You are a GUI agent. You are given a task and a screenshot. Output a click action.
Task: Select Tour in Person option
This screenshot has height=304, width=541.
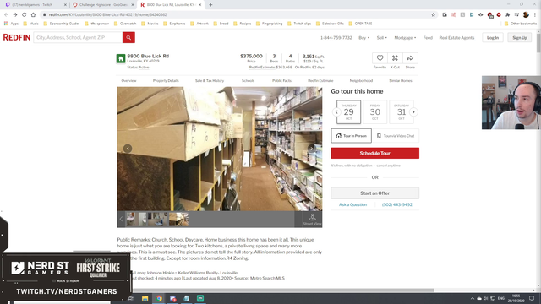coord(352,136)
